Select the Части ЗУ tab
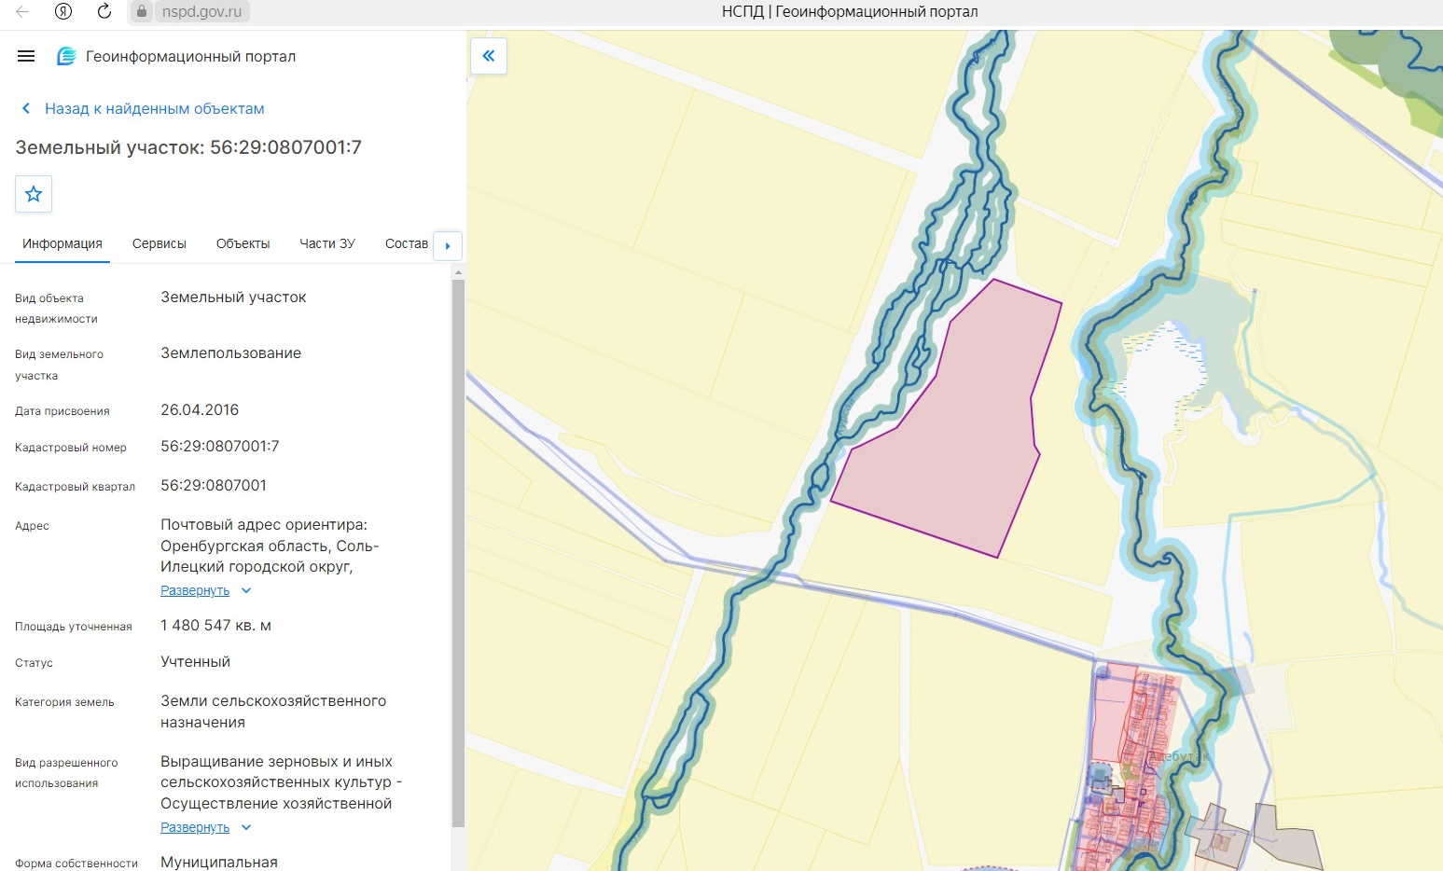The width and height of the screenshot is (1443, 871). [x=327, y=243]
